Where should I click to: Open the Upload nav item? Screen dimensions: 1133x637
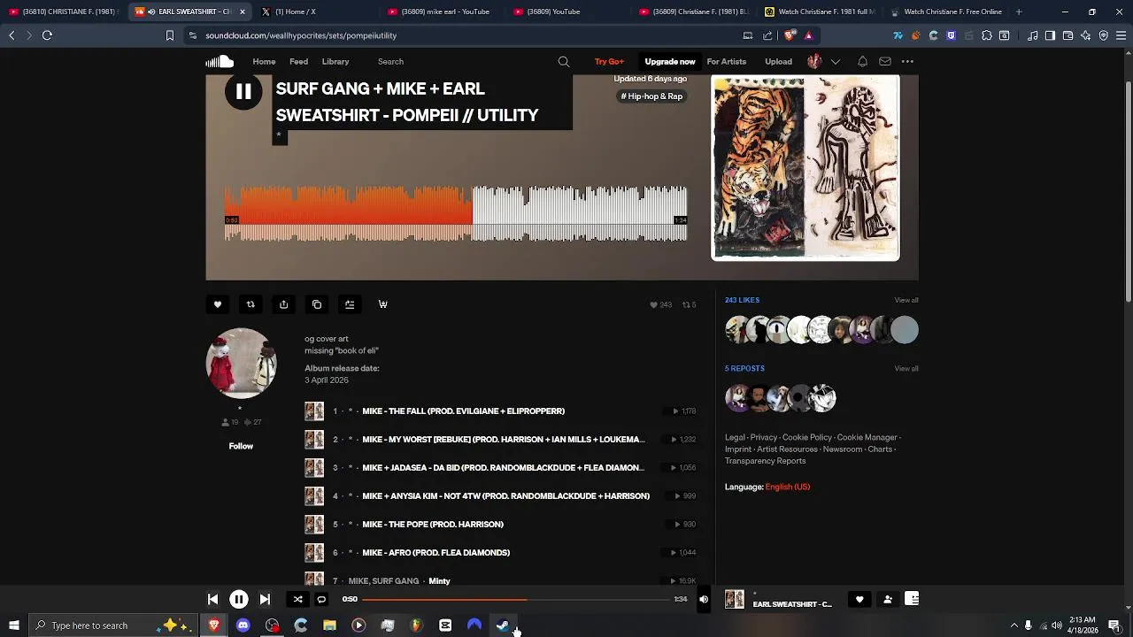(x=779, y=62)
